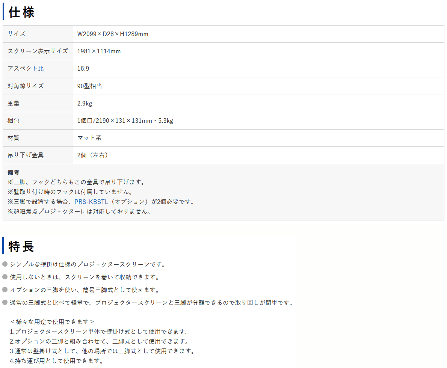Viewport: 447px width, 368px height.
Task: Click the 対角線サイズ row label
Action: (26, 86)
